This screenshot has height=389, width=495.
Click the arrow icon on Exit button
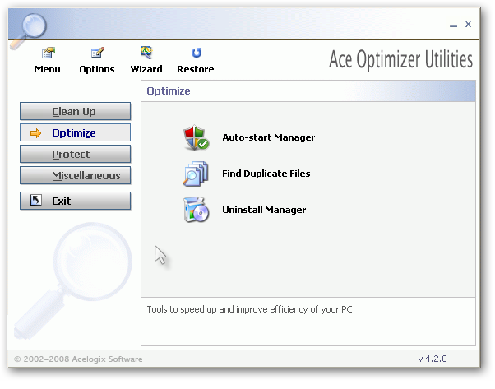(x=35, y=200)
